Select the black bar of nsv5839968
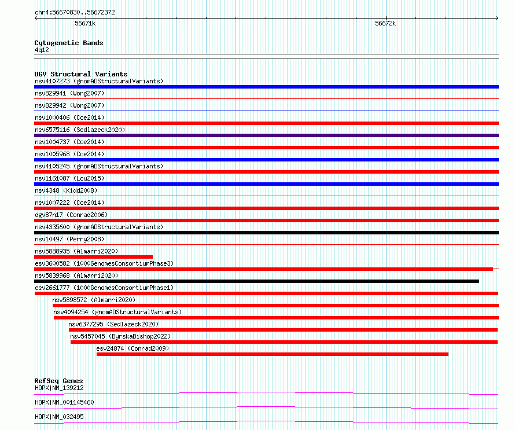The width and height of the screenshot is (515, 430). pos(256,281)
